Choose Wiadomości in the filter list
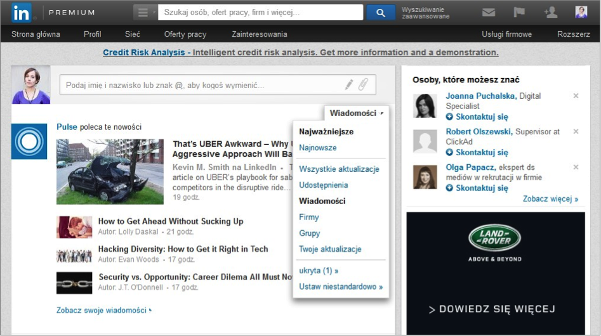The width and height of the screenshot is (601, 336). coord(322,202)
